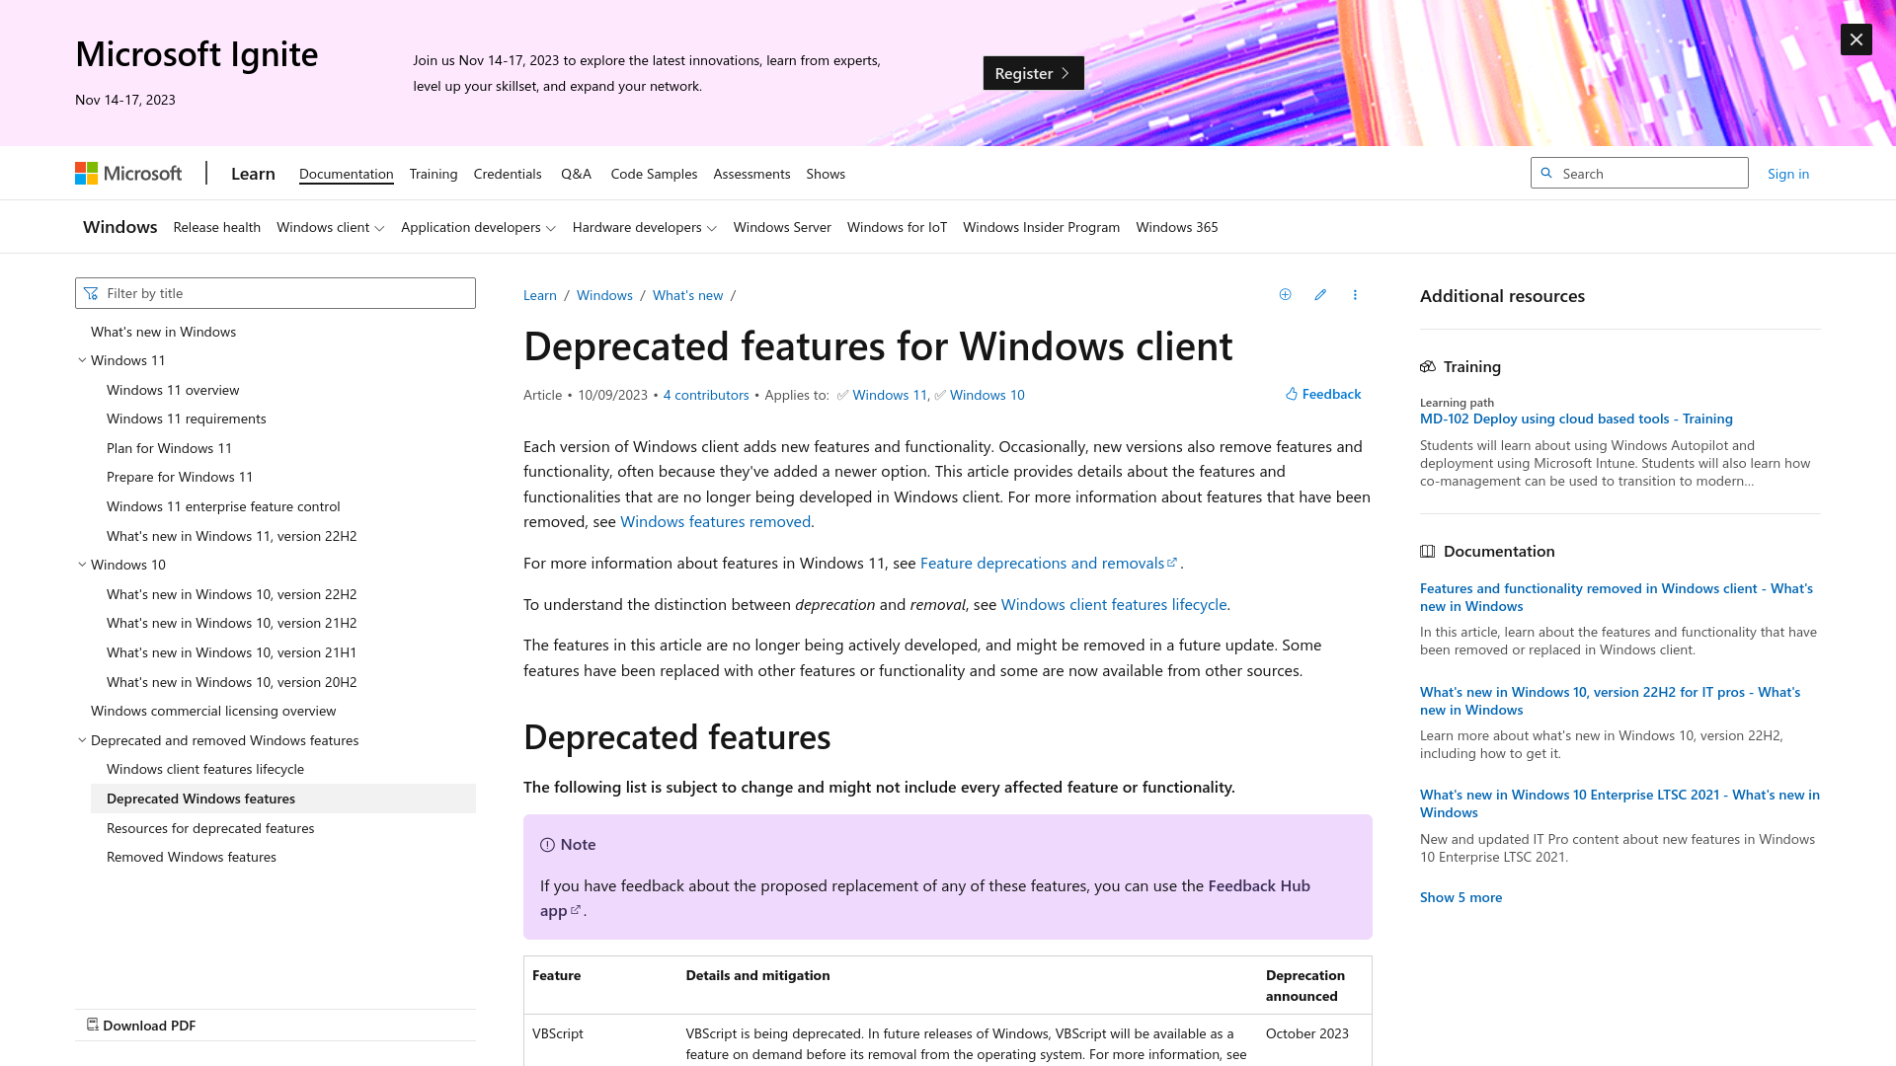Click the Edit (pencil) icon for this page
The image size is (1896, 1066).
click(1320, 294)
